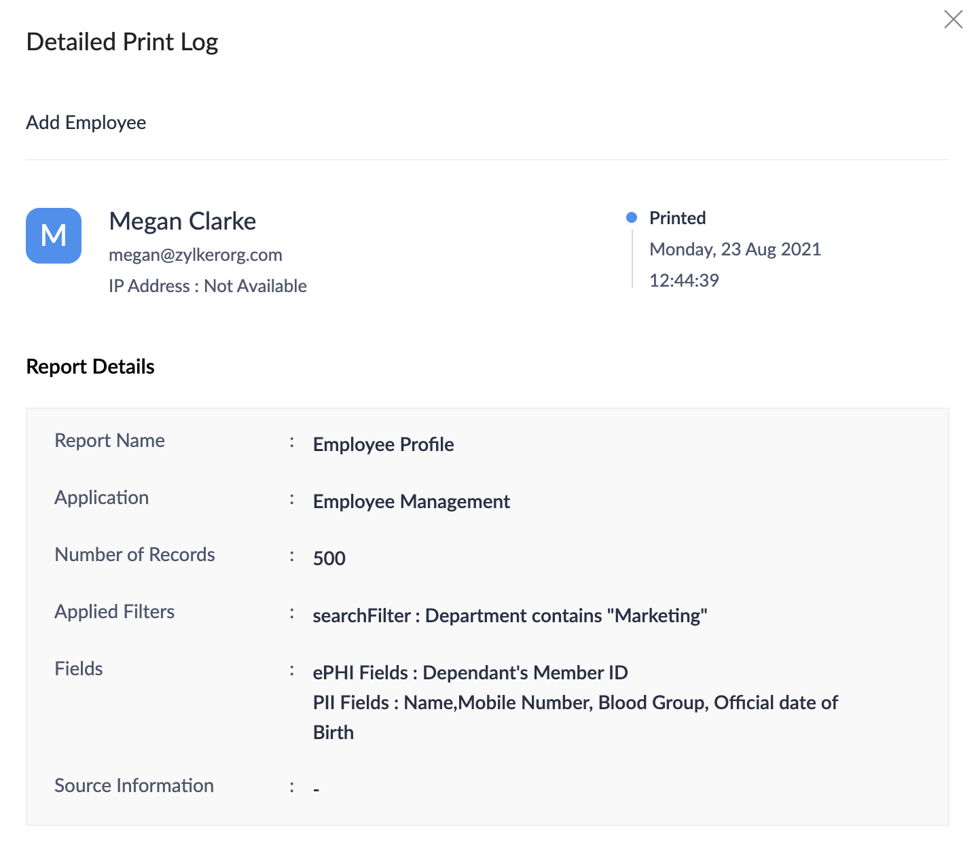The image size is (978, 860).
Task: Click the Employee Management application value
Action: [x=411, y=501]
